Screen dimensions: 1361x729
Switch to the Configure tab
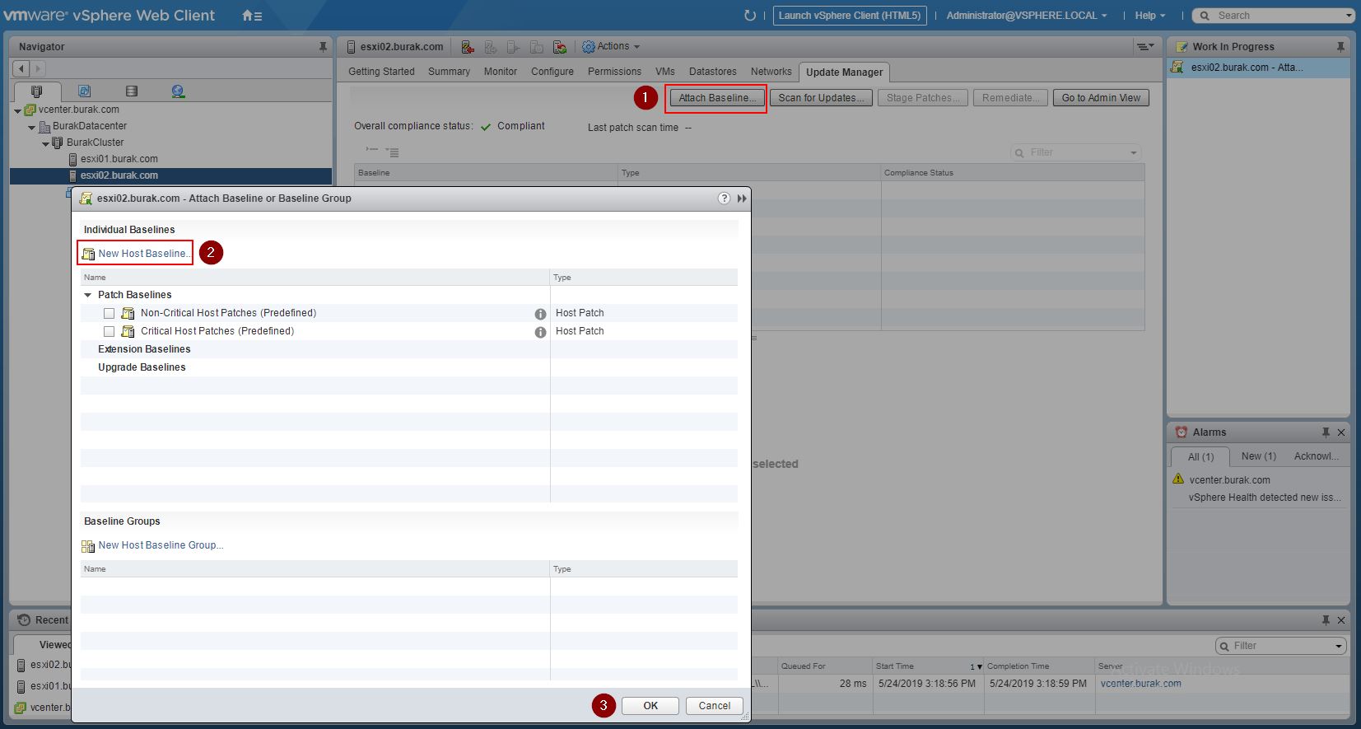point(552,72)
